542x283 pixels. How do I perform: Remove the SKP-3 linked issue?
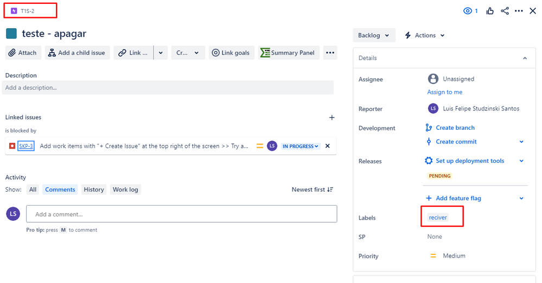(327, 146)
